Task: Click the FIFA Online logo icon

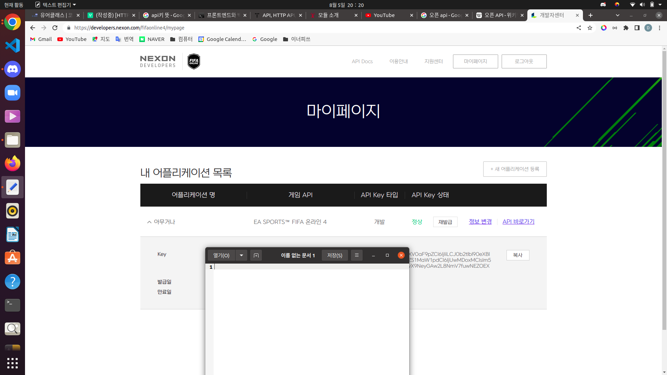Action: click(x=193, y=61)
